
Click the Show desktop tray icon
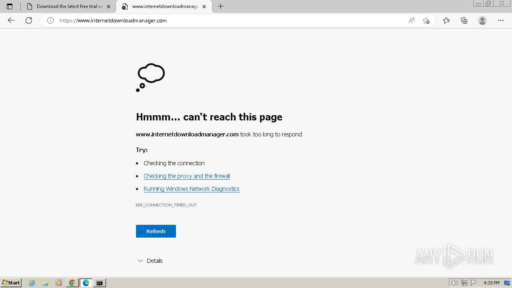(x=507, y=283)
